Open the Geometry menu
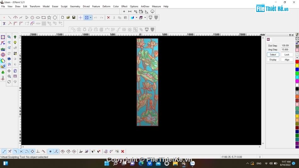The image size is (299, 168). pos(75,6)
